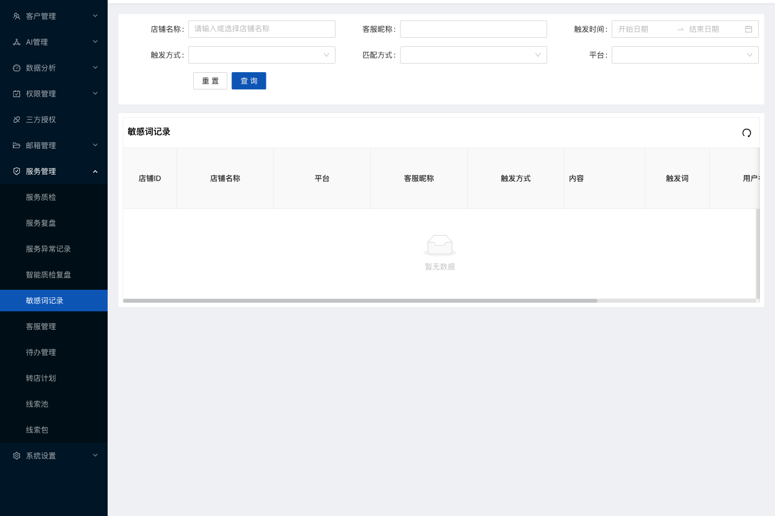Expand the 权限管理 menu chevron
The height and width of the screenshot is (516, 775).
point(95,94)
